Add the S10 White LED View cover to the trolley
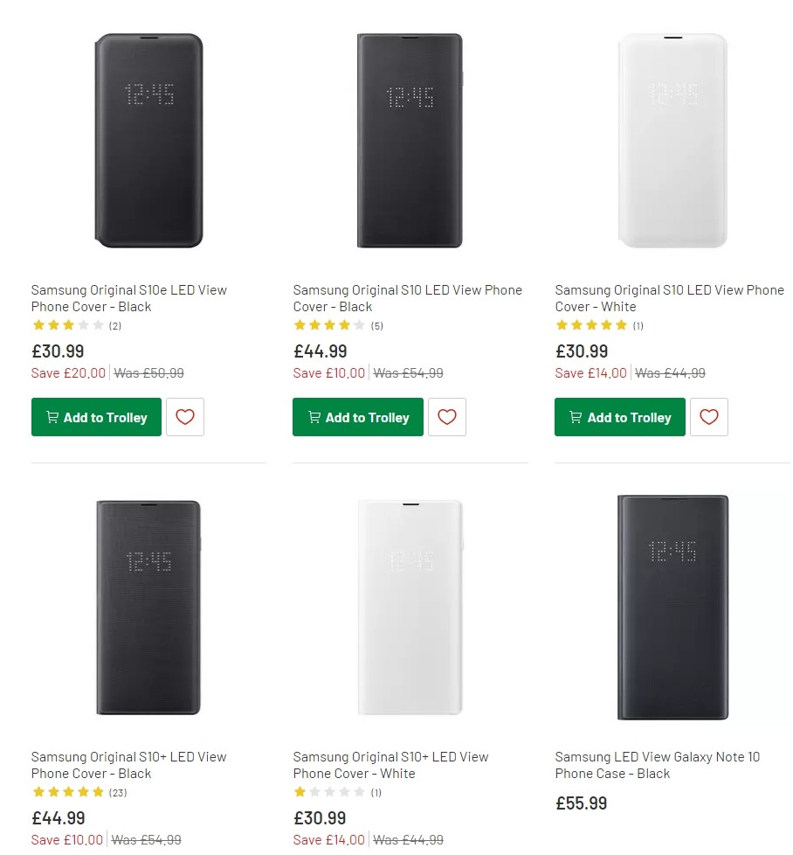The width and height of the screenshot is (793, 855). click(x=620, y=417)
